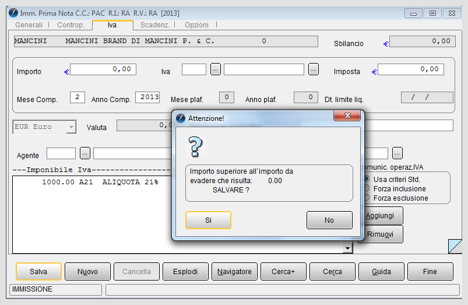Click the Importo amount field
This screenshot has width=468, height=305.
pyautogui.click(x=103, y=69)
